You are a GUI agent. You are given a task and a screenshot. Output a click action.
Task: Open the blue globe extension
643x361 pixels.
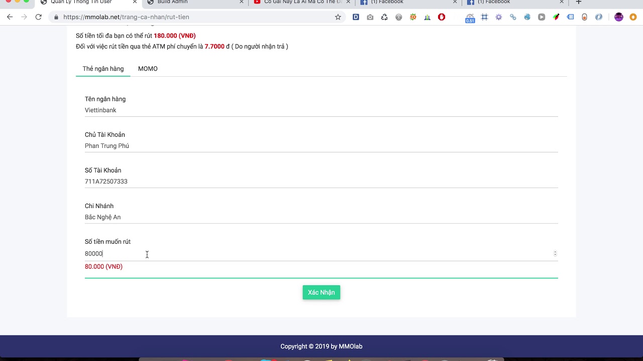click(527, 17)
